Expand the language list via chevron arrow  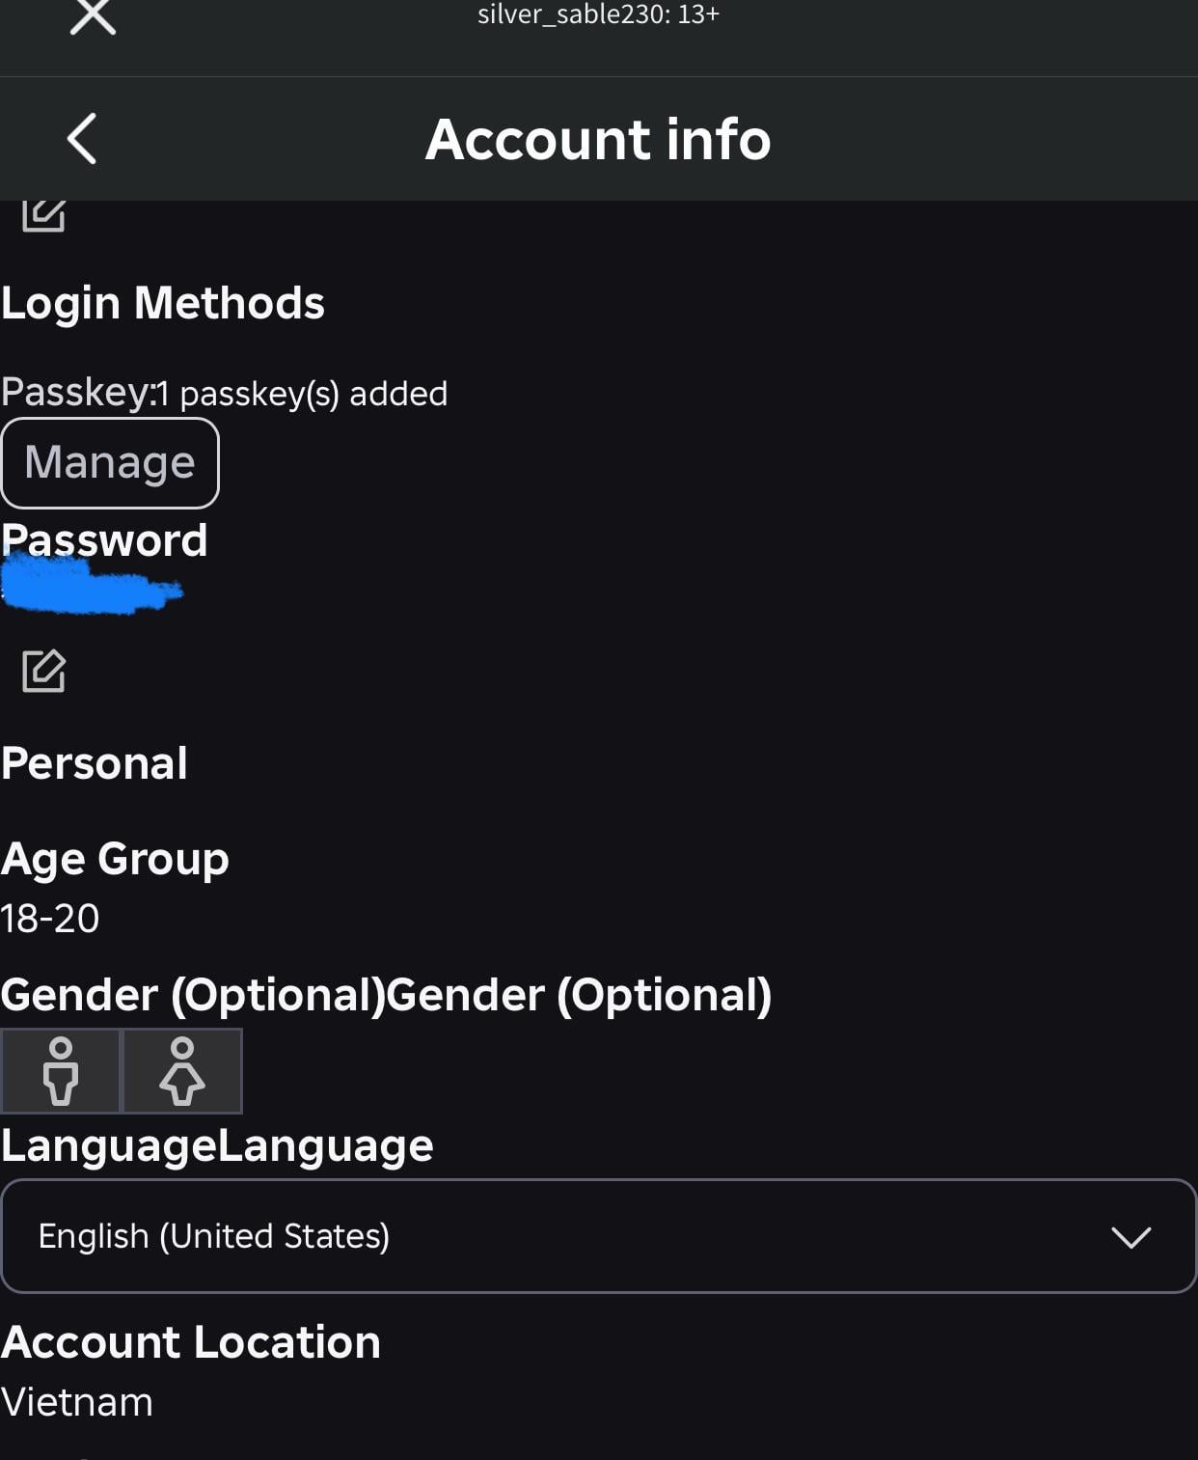click(1130, 1237)
